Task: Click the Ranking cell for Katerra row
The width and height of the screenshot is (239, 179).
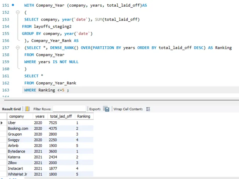Action: [84, 157]
